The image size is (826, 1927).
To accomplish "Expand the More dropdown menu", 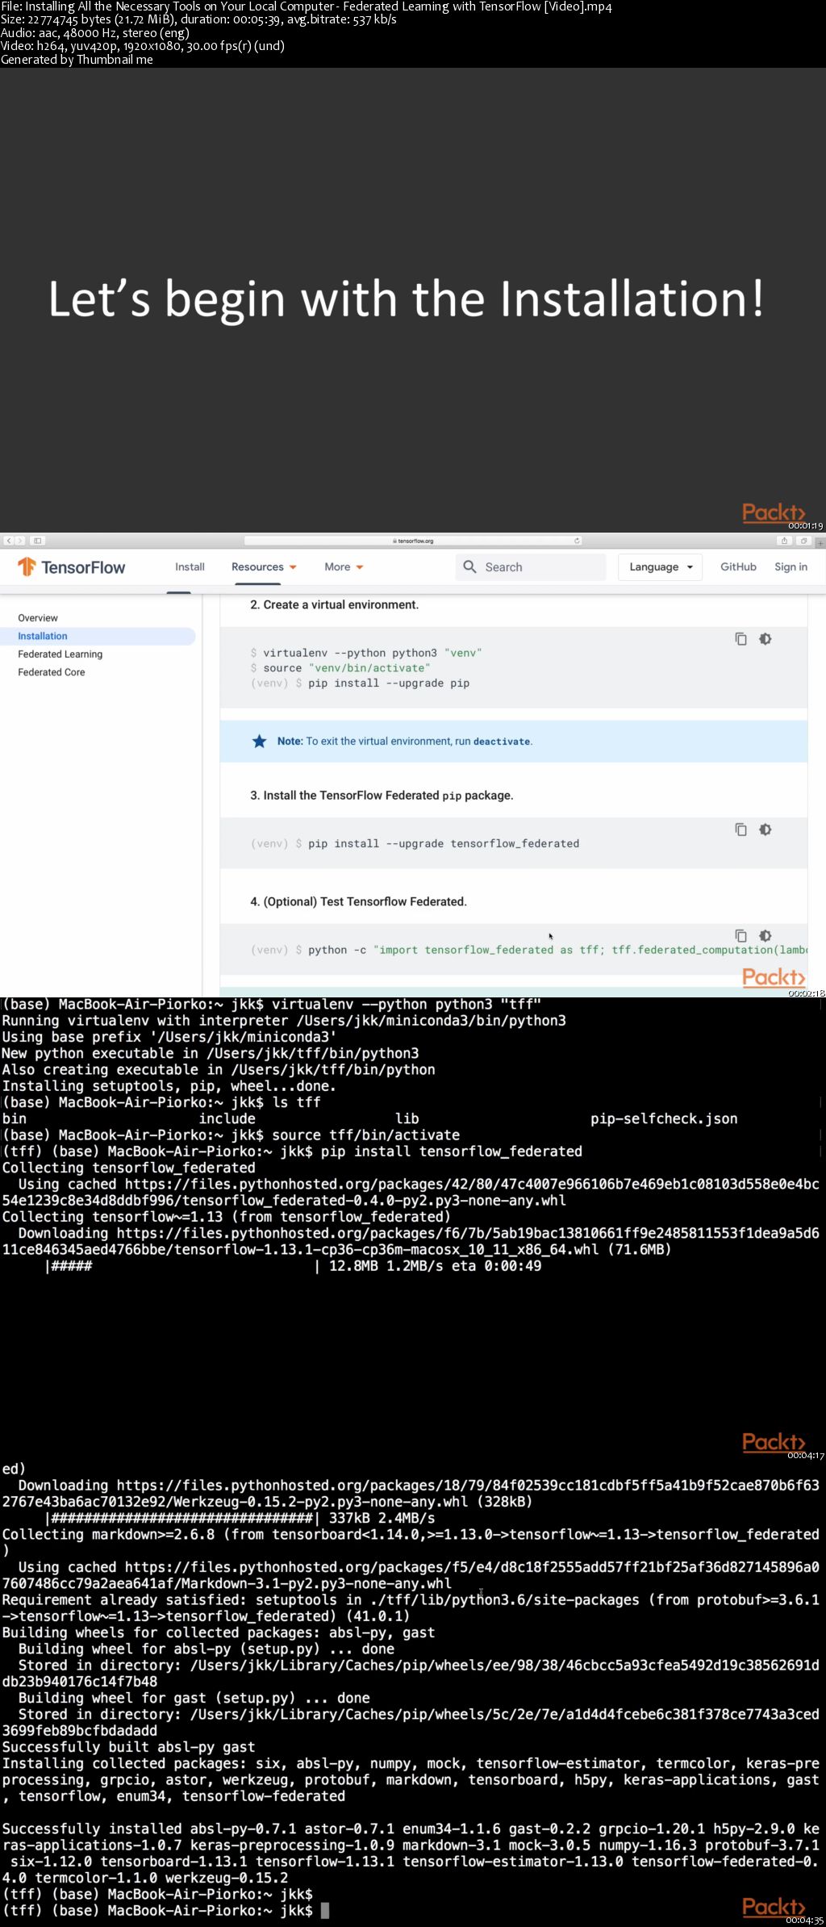I will click(344, 567).
